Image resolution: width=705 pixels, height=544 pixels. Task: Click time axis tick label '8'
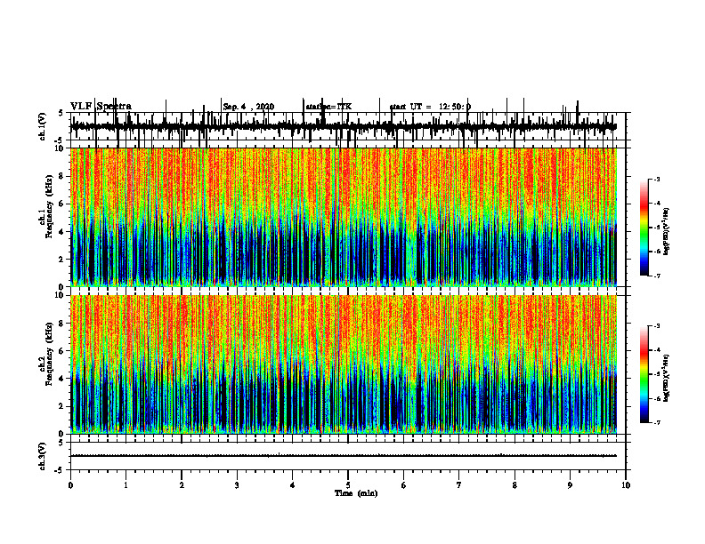coord(515,485)
